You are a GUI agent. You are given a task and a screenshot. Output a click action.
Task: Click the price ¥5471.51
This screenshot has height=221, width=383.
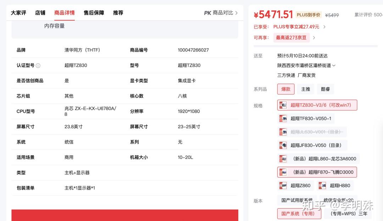pyautogui.click(x=273, y=15)
